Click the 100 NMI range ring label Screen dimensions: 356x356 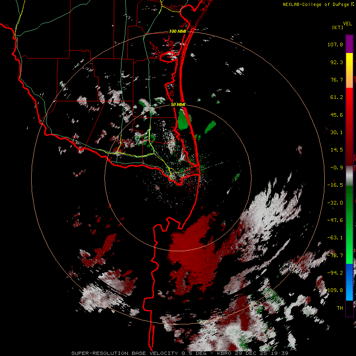(x=178, y=31)
